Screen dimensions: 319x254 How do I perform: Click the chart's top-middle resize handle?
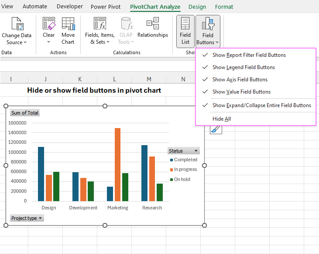(105, 106)
